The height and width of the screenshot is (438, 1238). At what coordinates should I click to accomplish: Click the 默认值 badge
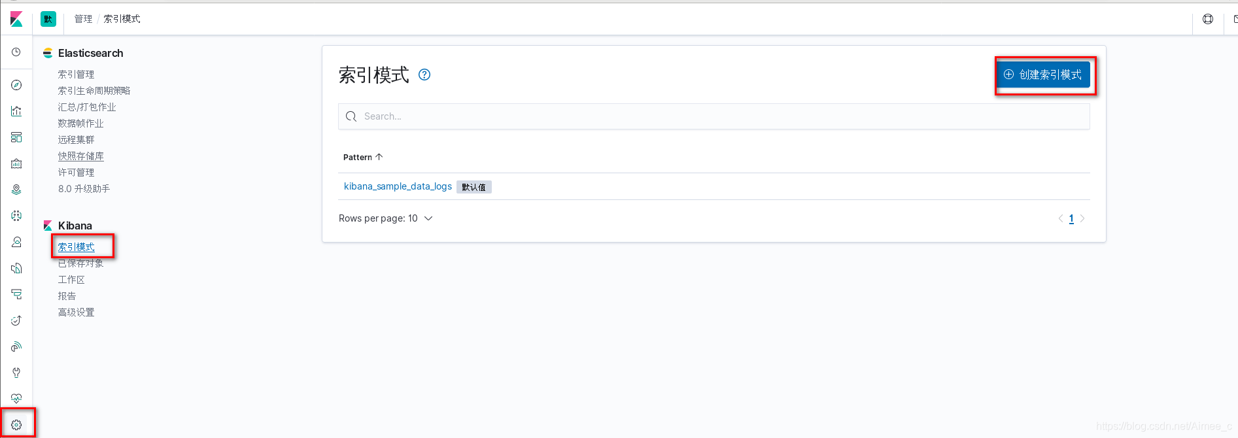(x=474, y=187)
